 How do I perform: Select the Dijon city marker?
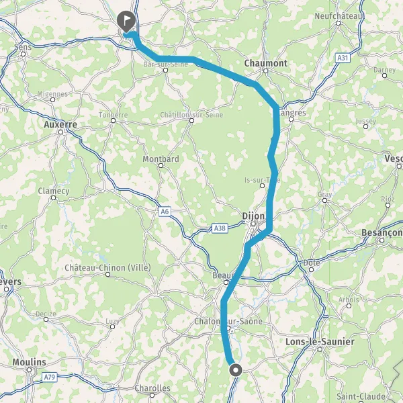(253, 224)
